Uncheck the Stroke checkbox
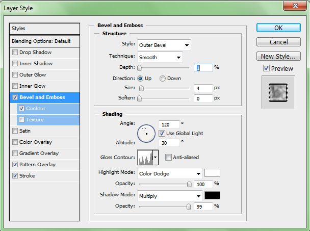 pyautogui.click(x=15, y=175)
